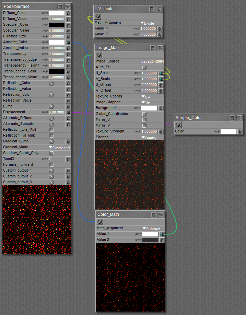The width and height of the screenshot is (246, 315).
Task: Click the Displacement input connector plug
Action: 68,112
